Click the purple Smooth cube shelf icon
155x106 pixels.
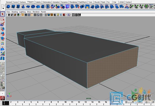pos(67,7)
